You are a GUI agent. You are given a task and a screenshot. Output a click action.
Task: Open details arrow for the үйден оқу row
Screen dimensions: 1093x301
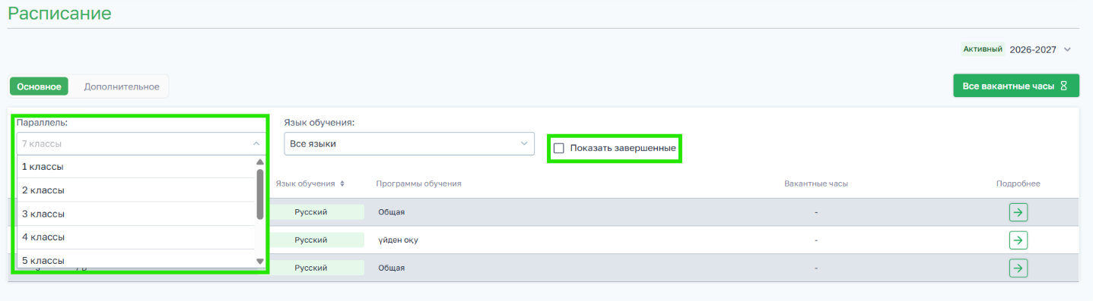click(x=1018, y=240)
